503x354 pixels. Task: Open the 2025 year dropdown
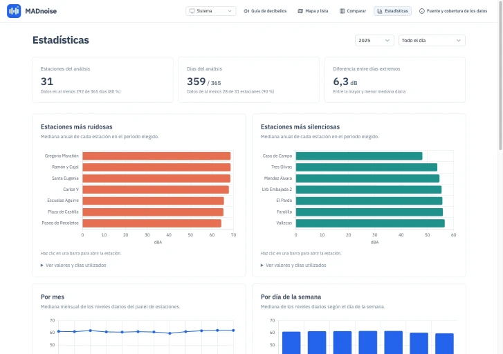374,40
